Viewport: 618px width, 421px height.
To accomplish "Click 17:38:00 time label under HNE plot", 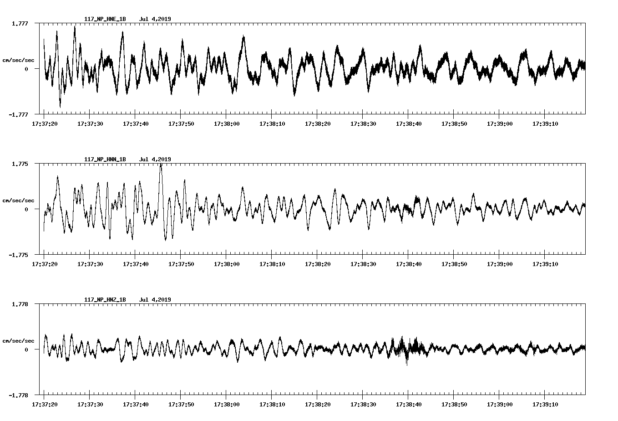I will pyautogui.click(x=227, y=123).
